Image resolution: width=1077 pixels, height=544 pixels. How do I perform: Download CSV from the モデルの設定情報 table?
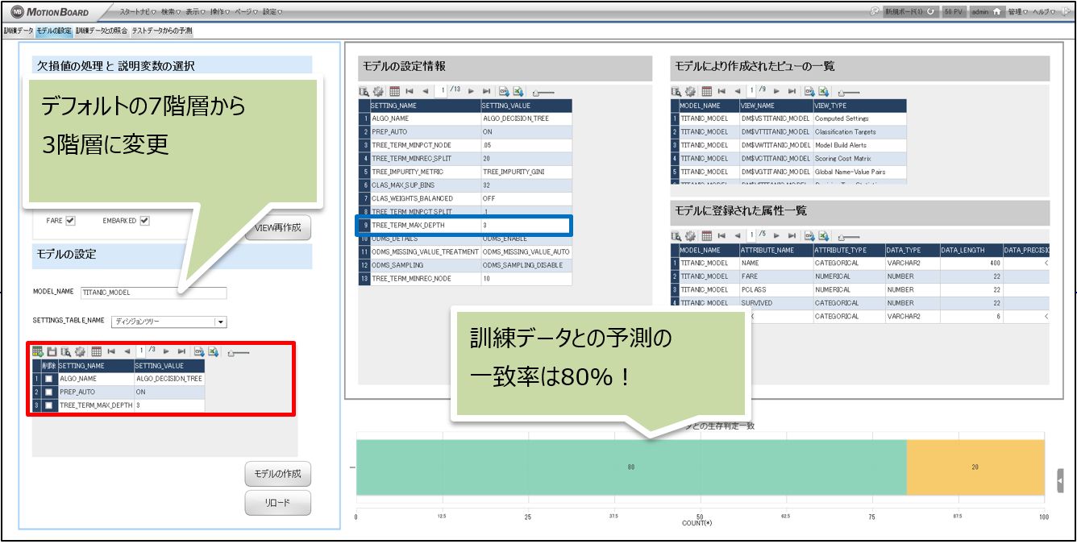coord(504,92)
